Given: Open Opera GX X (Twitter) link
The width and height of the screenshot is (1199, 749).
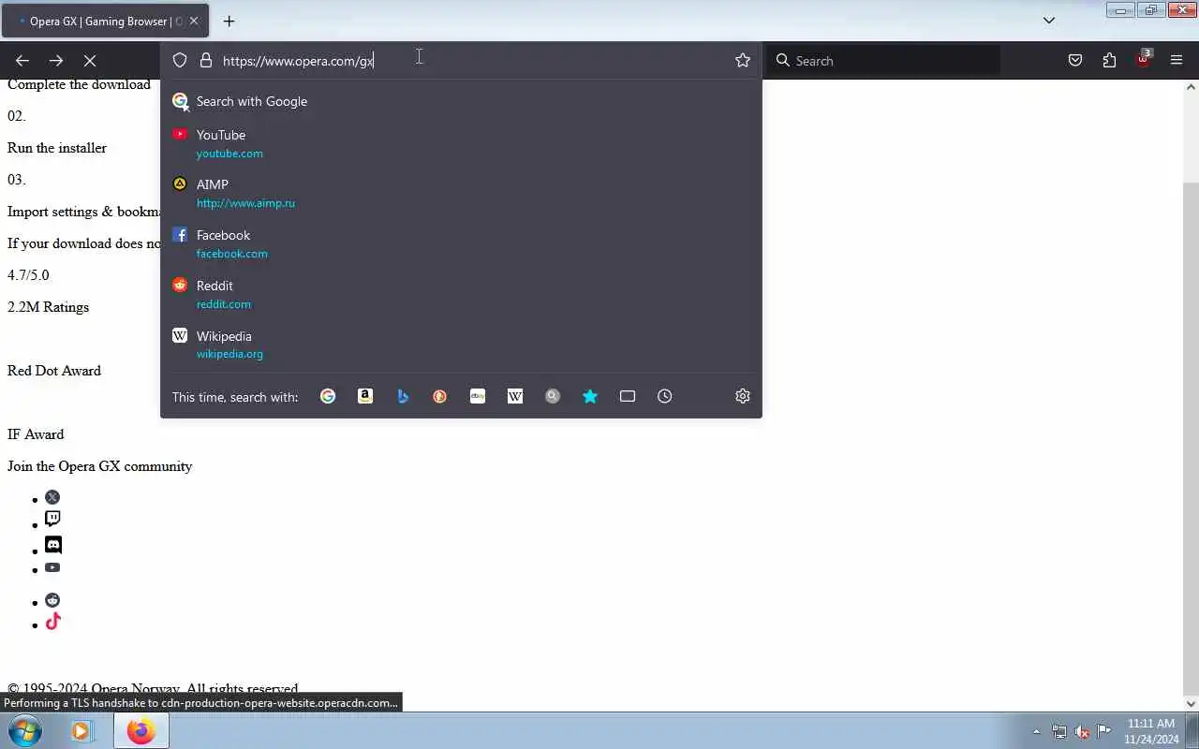Looking at the screenshot, I should pyautogui.click(x=52, y=497).
